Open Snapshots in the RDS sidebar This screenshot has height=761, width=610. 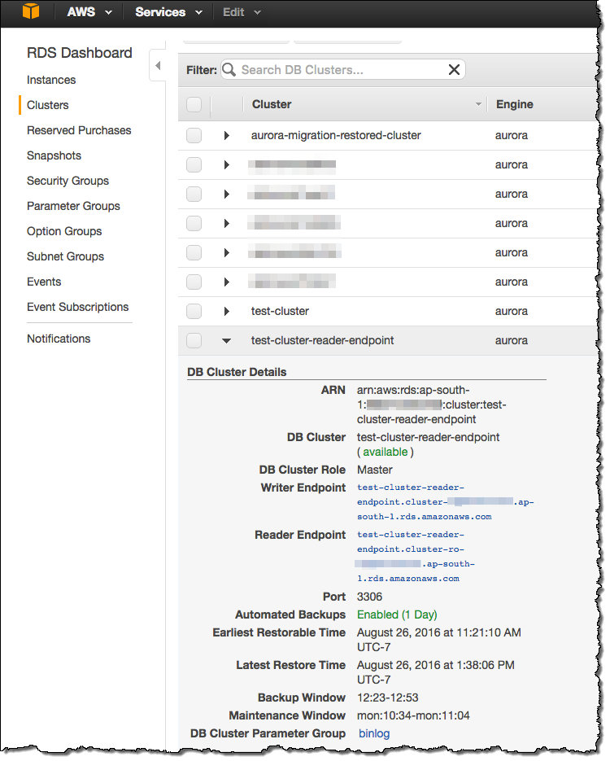coord(54,155)
